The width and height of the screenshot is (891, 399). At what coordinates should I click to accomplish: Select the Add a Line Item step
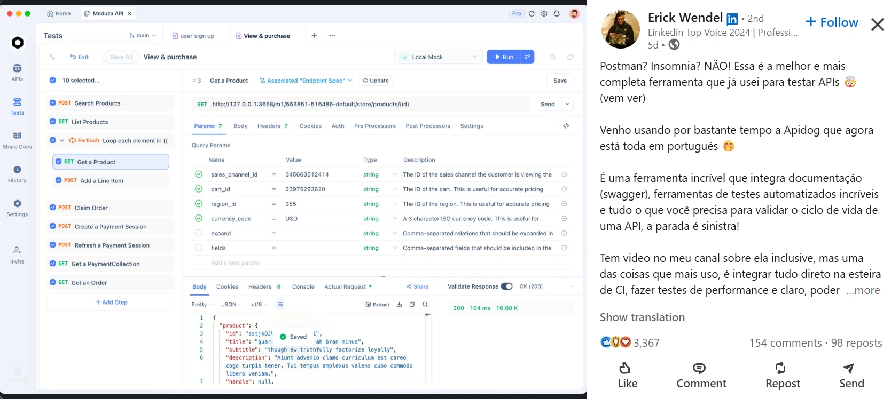click(x=111, y=180)
